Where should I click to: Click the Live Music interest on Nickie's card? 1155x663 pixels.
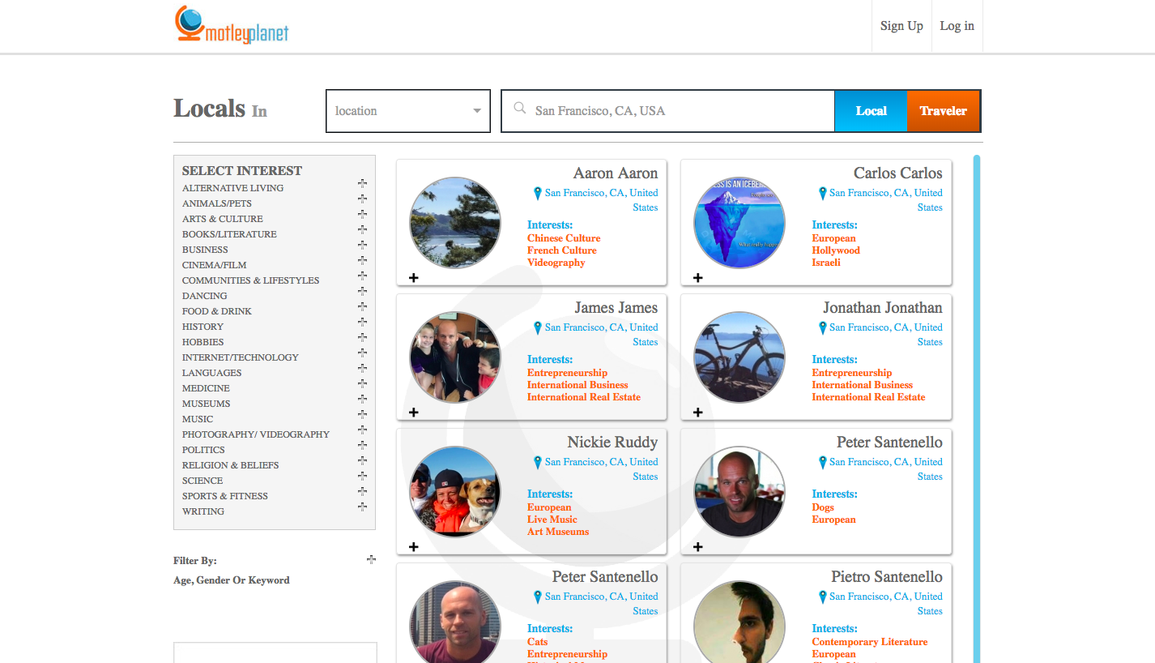click(x=552, y=520)
